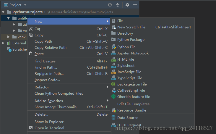Hide the Project panel with minus icon

point(135,5)
